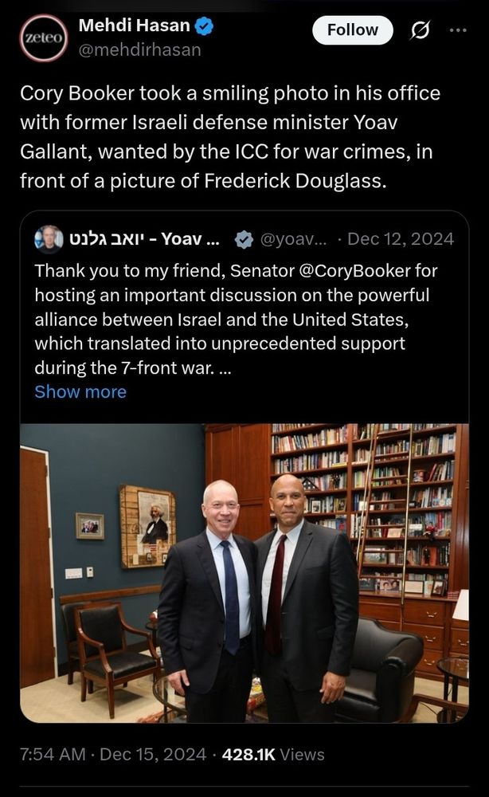Expand quoted tweet with Show more
Image resolution: width=489 pixels, height=797 pixels.
point(80,392)
